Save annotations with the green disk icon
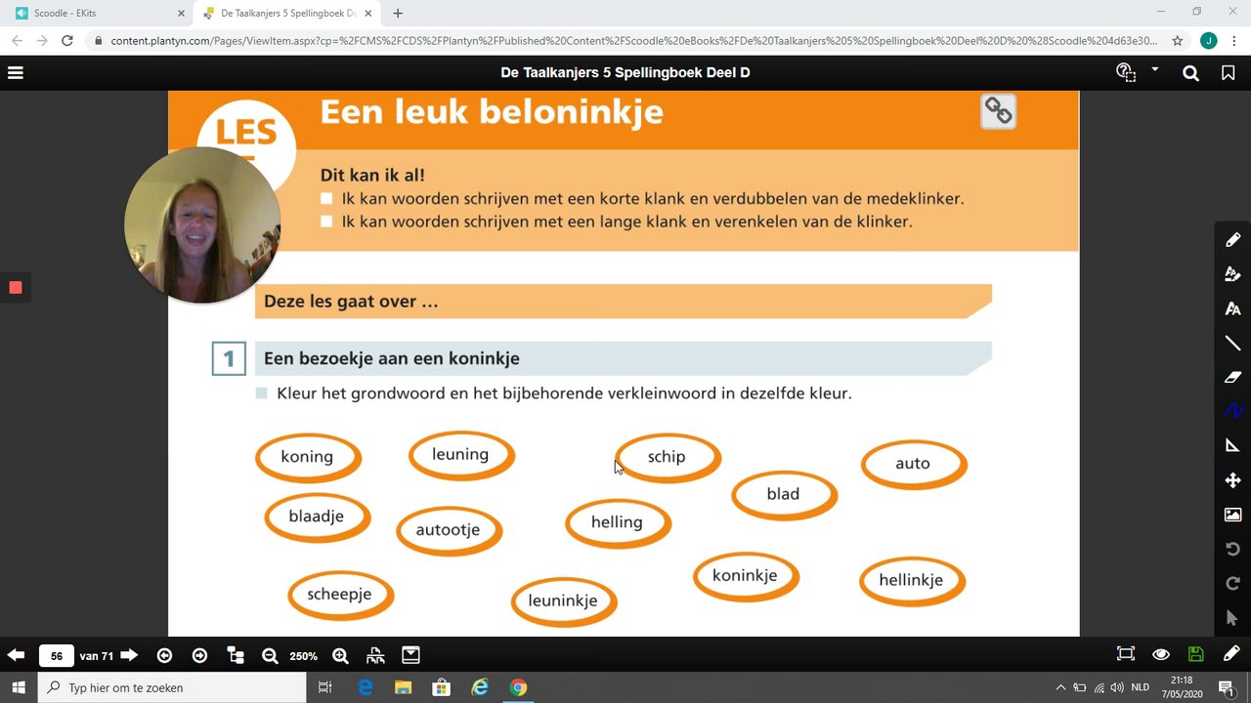The image size is (1251, 703). tap(1195, 654)
